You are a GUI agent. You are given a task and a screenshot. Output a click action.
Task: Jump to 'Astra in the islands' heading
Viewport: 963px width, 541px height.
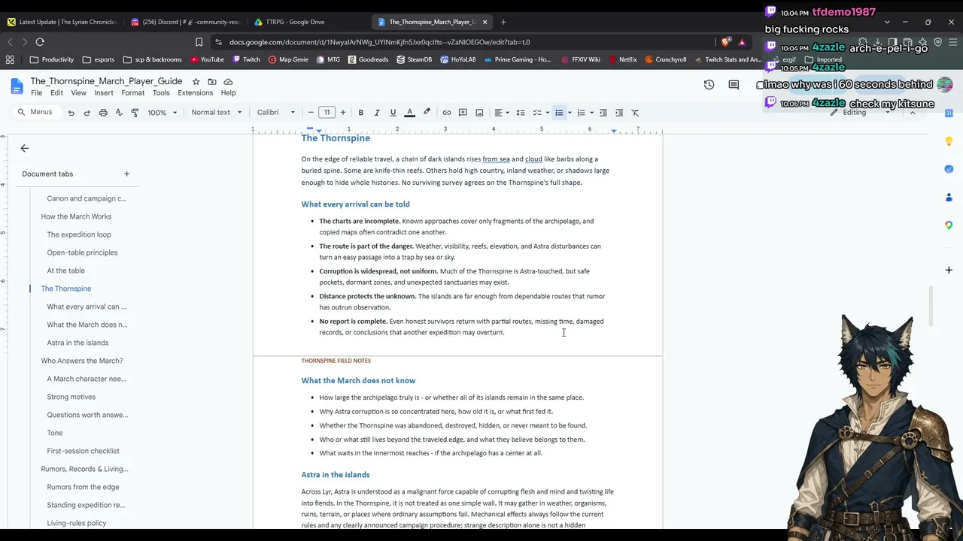pyautogui.click(x=77, y=343)
